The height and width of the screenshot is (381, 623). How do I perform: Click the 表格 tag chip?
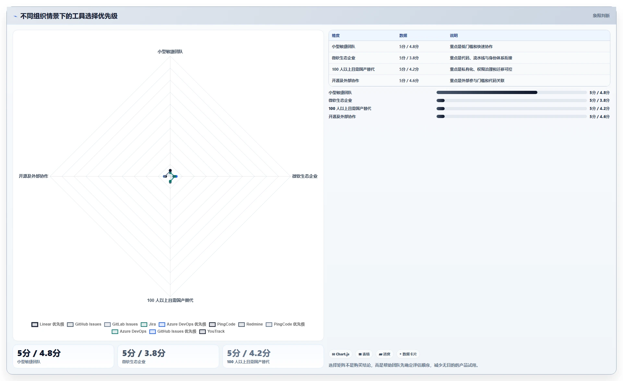(364, 354)
